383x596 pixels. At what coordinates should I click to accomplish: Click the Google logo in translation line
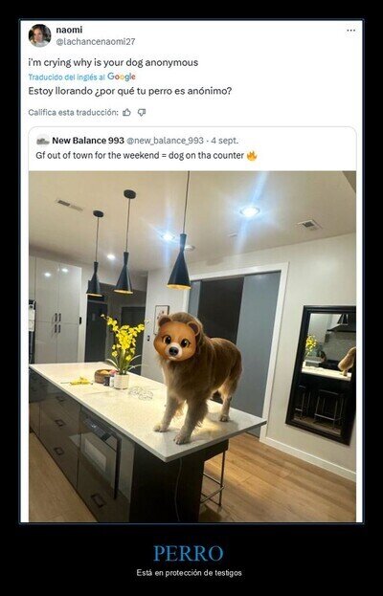(x=122, y=77)
